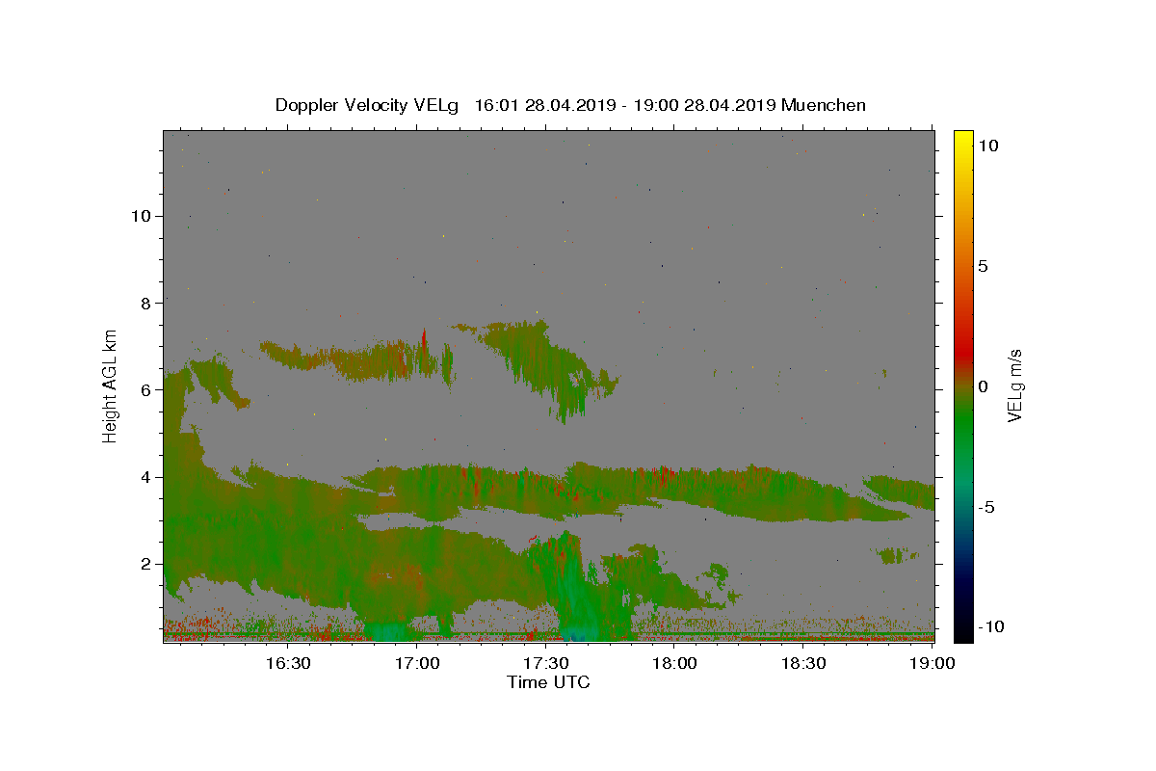Click the 'VELg m/s' colorbar label
Viewport: 1156px width, 771px height.
(1014, 386)
